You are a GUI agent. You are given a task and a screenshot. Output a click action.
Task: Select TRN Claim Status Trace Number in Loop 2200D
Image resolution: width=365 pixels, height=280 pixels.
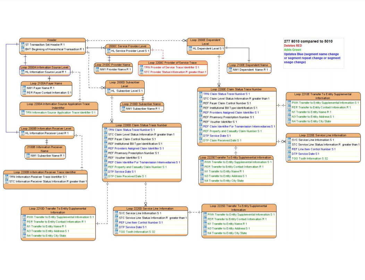click(x=131, y=130)
